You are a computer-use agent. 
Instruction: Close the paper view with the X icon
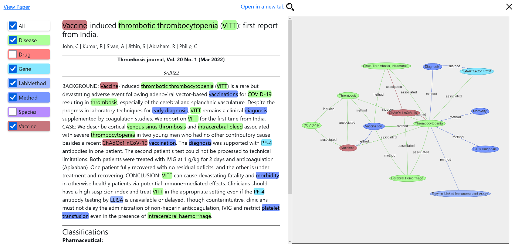coord(509,7)
